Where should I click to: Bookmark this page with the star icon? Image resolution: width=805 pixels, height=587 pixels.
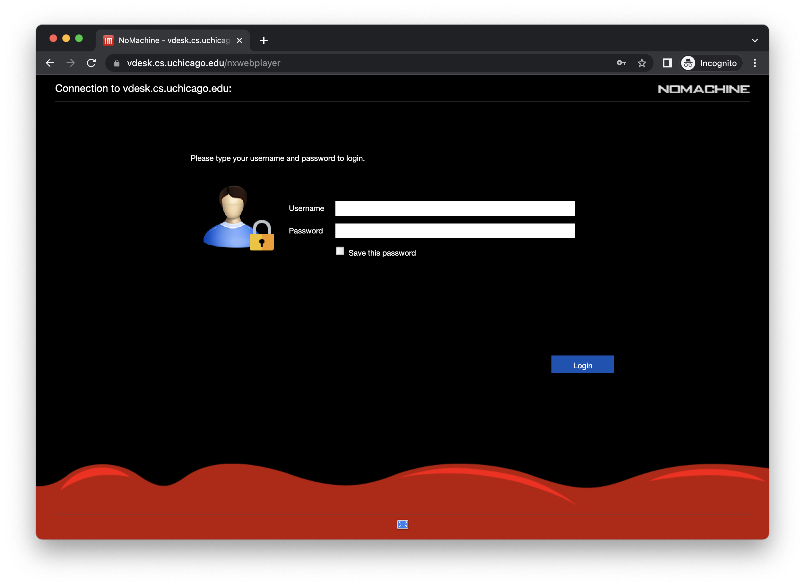tap(642, 63)
